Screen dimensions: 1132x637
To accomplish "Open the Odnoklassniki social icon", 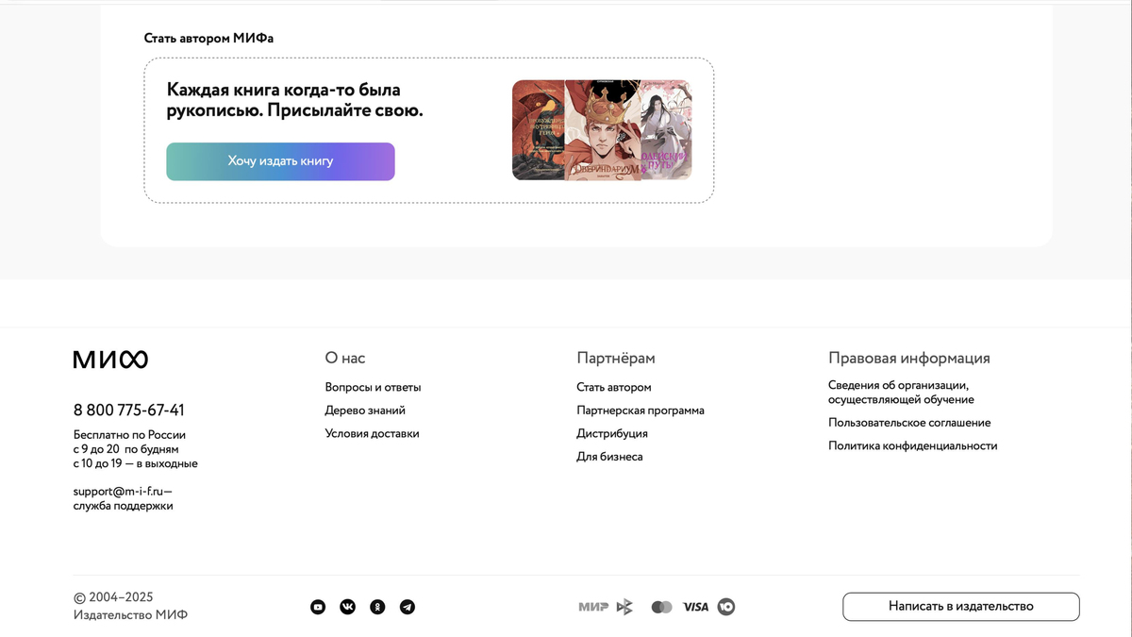I will click(377, 607).
